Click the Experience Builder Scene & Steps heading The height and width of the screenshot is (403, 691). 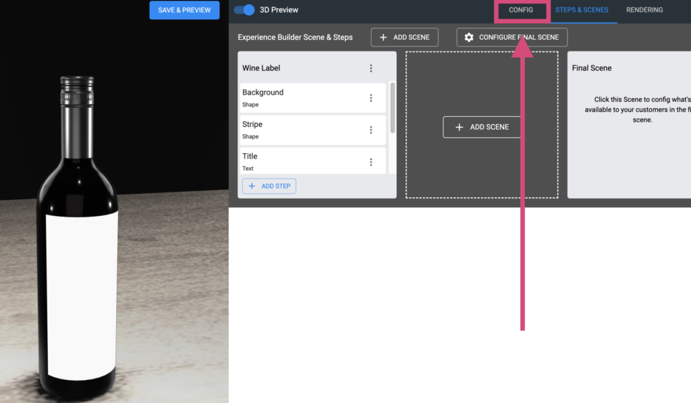click(x=296, y=38)
